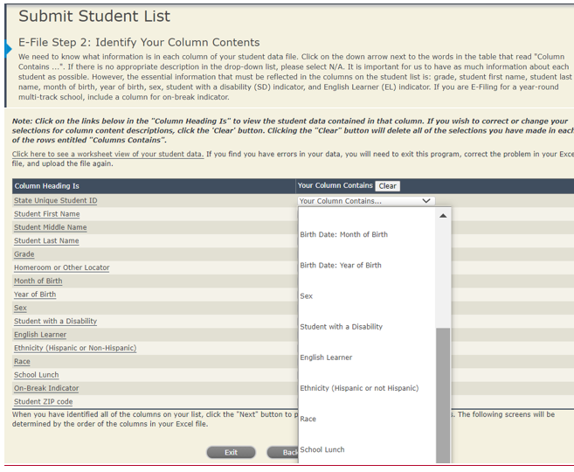
Task: Open the State Unique Student ID link
Action: pyautogui.click(x=55, y=201)
